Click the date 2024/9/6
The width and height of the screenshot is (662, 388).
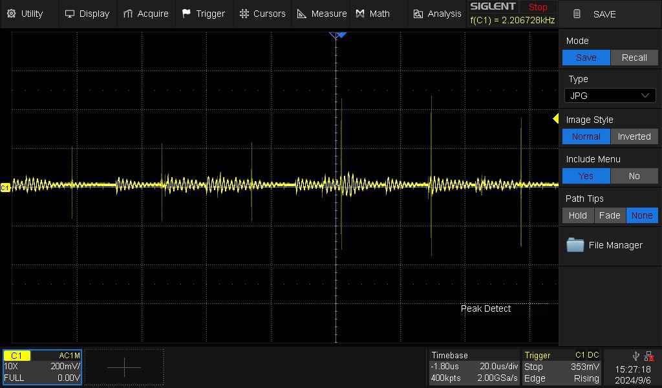tap(633, 380)
